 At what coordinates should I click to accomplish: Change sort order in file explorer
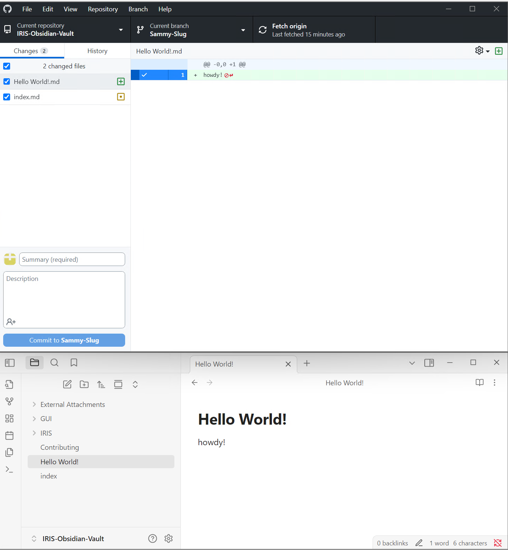click(101, 384)
